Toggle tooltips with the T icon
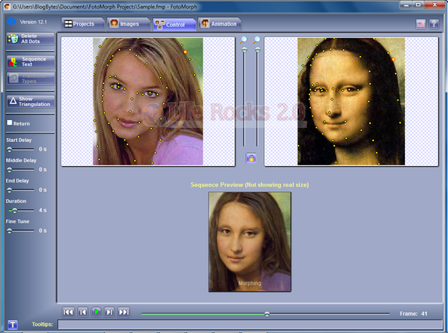This screenshot has height=333, width=448. point(12,324)
